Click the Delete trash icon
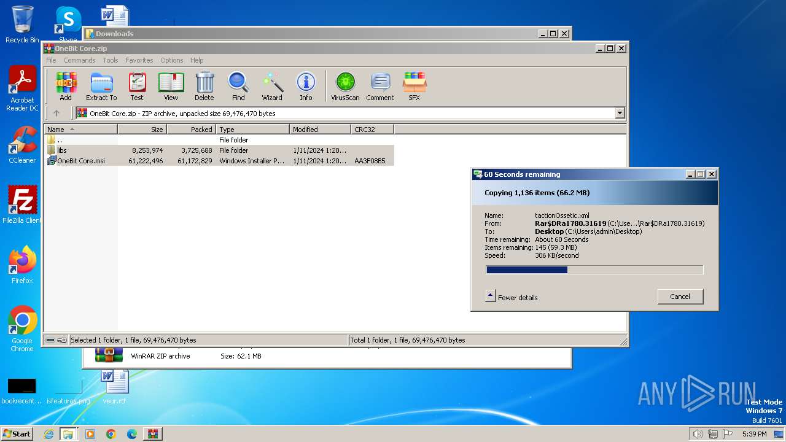786x442 pixels. coord(204,86)
